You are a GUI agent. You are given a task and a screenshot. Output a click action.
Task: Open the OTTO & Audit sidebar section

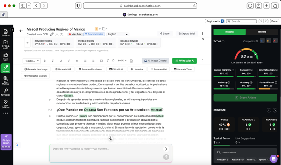(x=6, y=44)
